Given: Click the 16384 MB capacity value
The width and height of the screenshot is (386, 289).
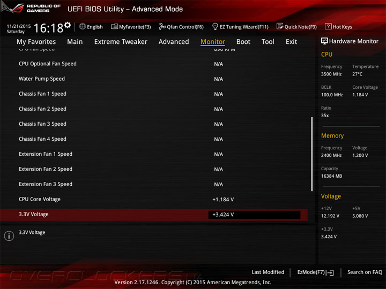Looking at the screenshot, I should (331, 176).
